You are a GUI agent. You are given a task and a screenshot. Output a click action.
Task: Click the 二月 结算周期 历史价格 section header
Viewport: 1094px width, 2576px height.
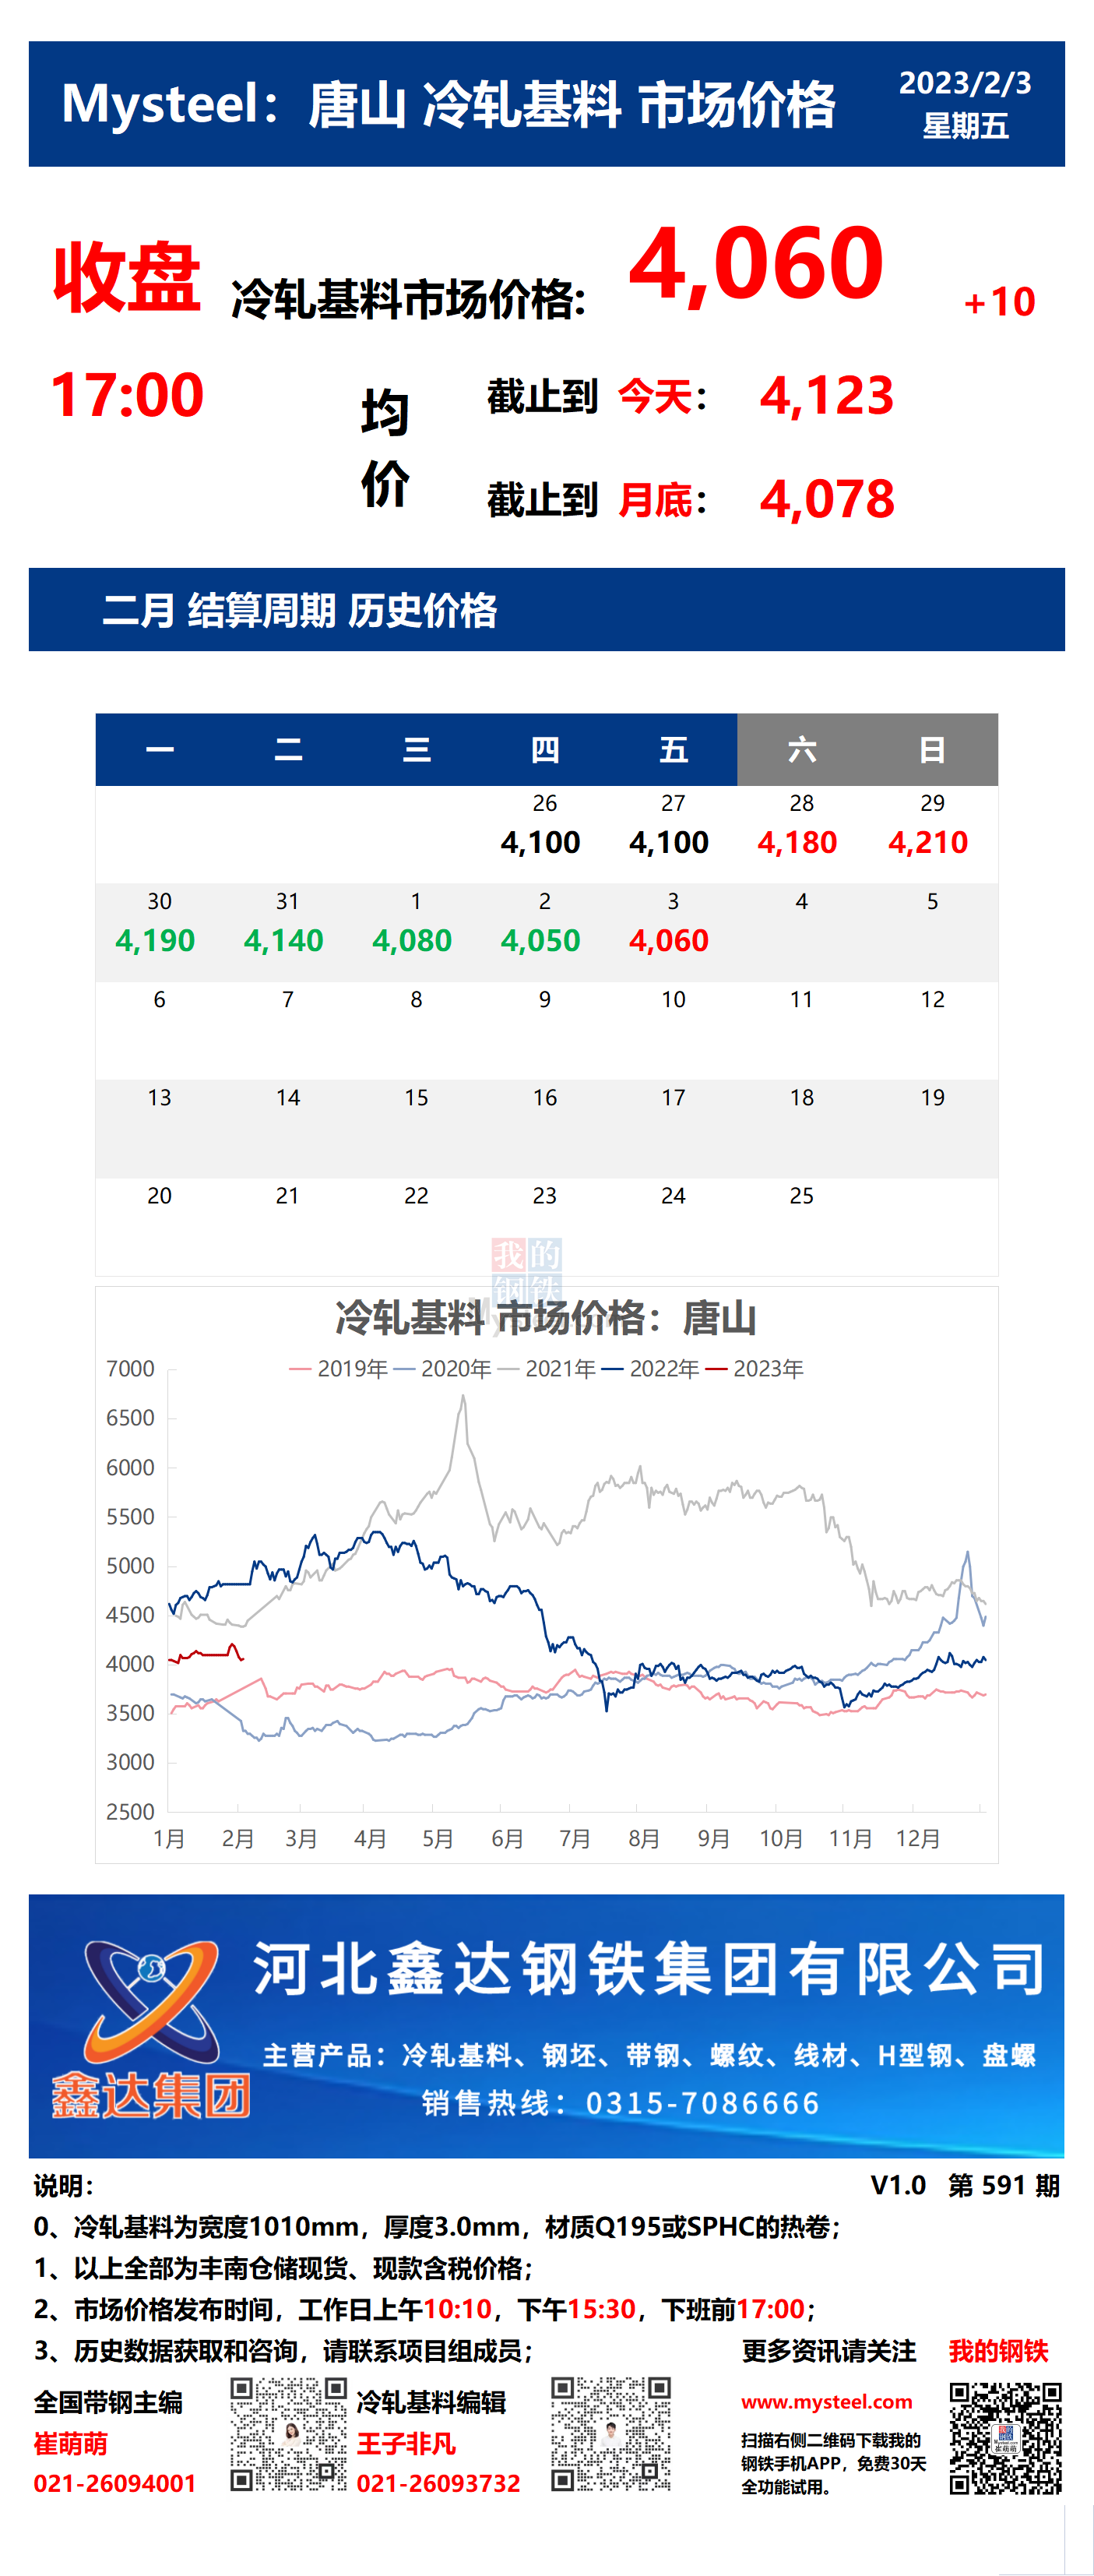click(299, 610)
